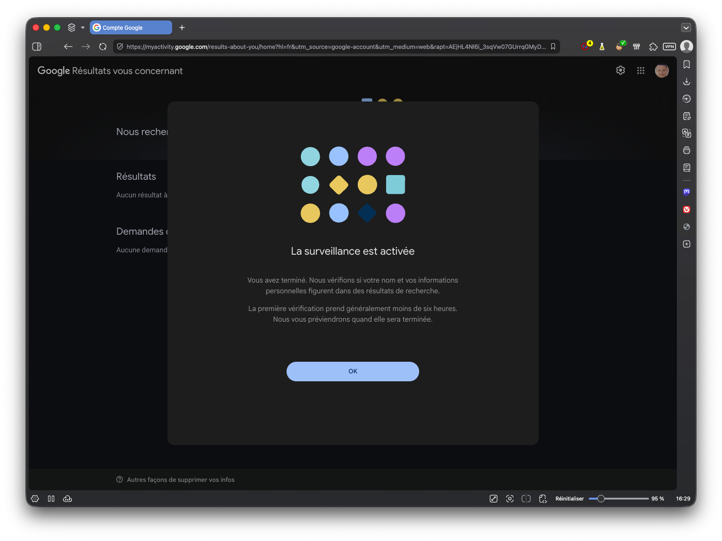This screenshot has width=722, height=541.
Task: Open 'Autres façons de supprimer vos infos' link
Action: click(180, 480)
